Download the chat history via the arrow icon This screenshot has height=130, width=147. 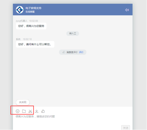click(37, 111)
